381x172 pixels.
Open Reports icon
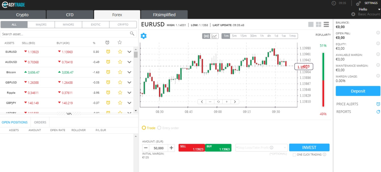pos(378,112)
